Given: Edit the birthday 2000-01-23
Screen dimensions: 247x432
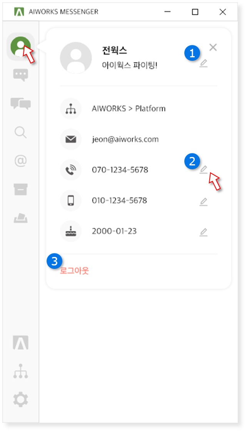Looking at the screenshot, I should [x=204, y=232].
